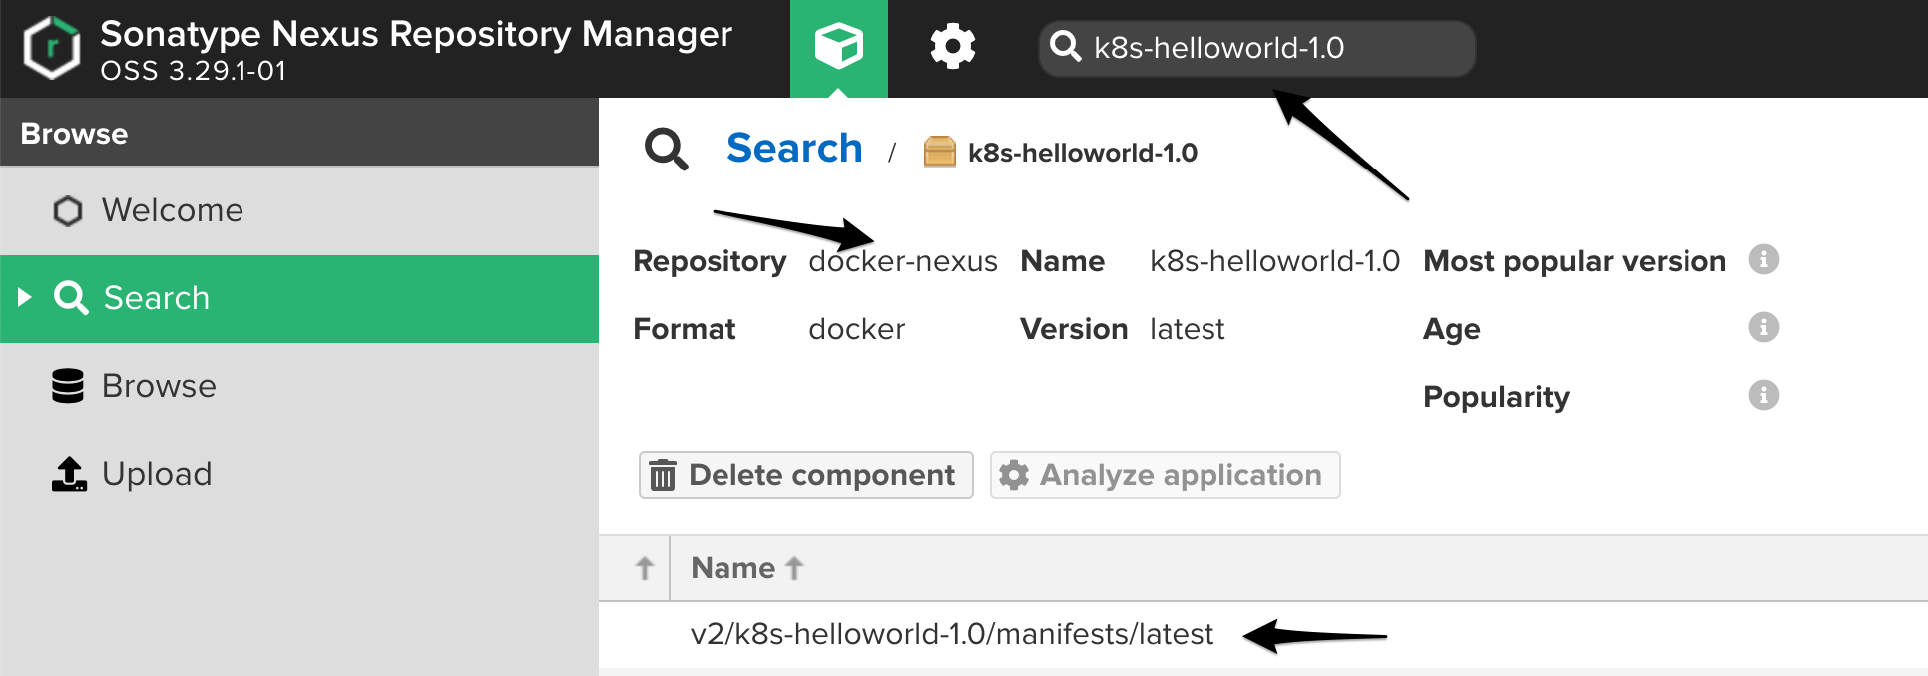The height and width of the screenshot is (676, 1928).
Task: Click the info icon beside Age
Action: pos(1763,328)
